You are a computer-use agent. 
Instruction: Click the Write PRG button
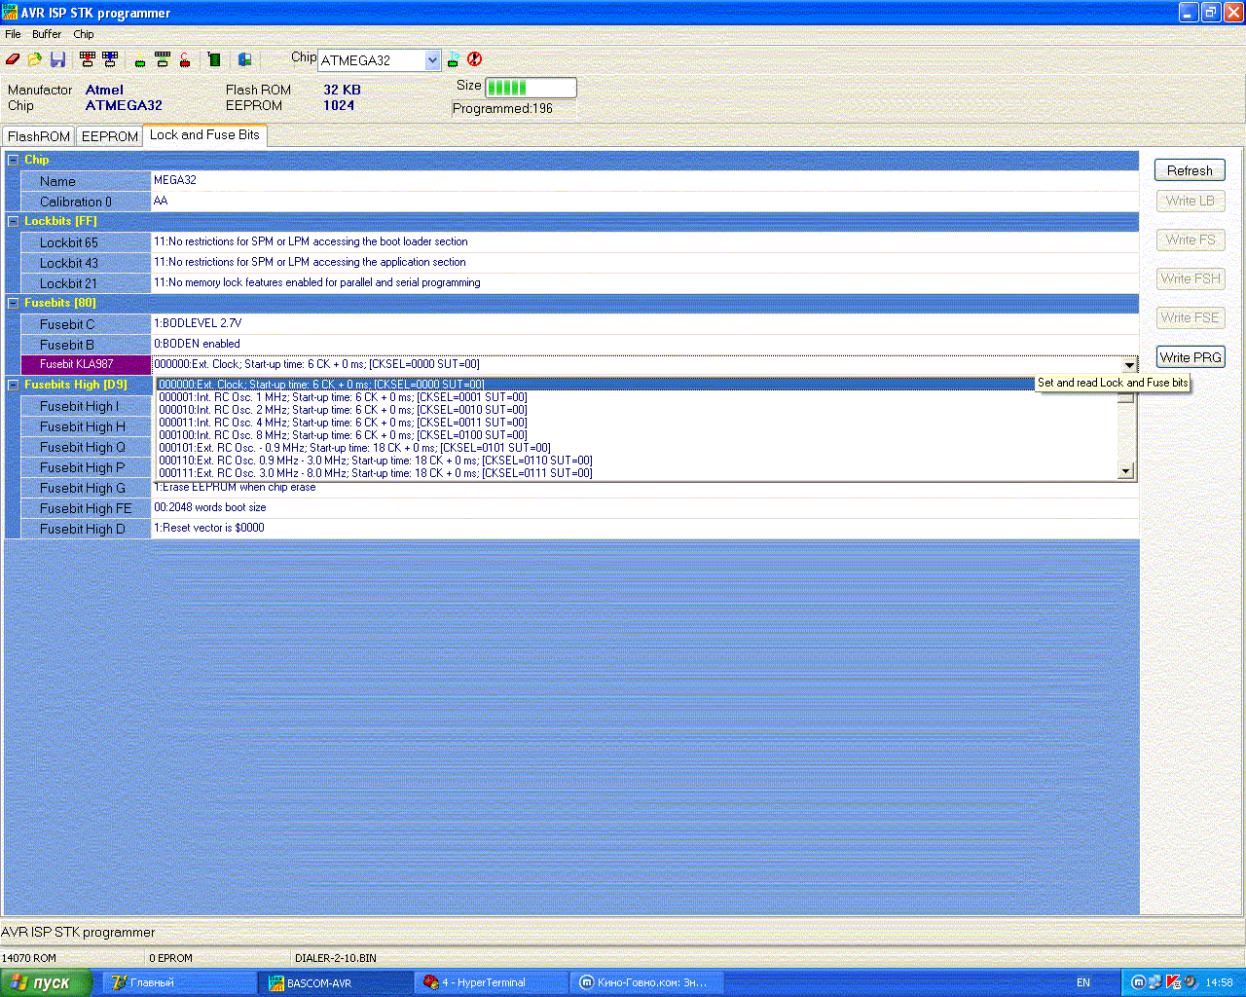[1190, 357]
